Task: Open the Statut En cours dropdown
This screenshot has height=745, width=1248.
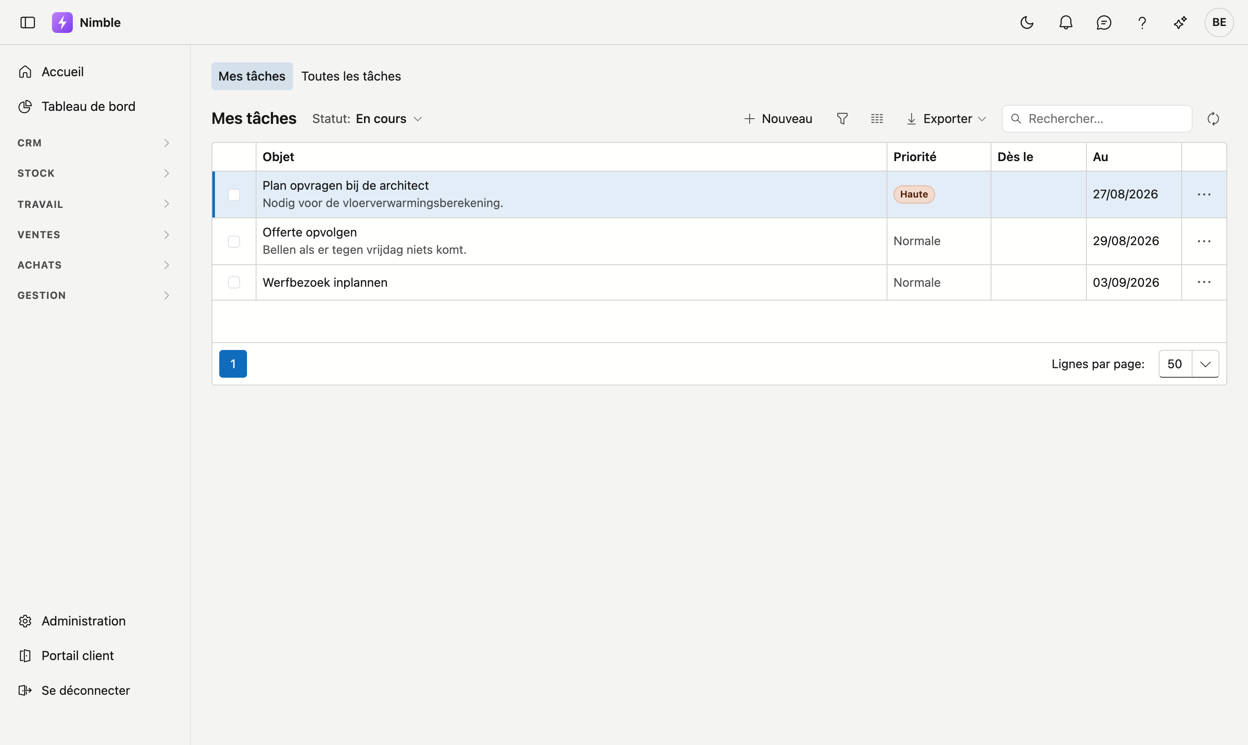Action: pos(367,119)
